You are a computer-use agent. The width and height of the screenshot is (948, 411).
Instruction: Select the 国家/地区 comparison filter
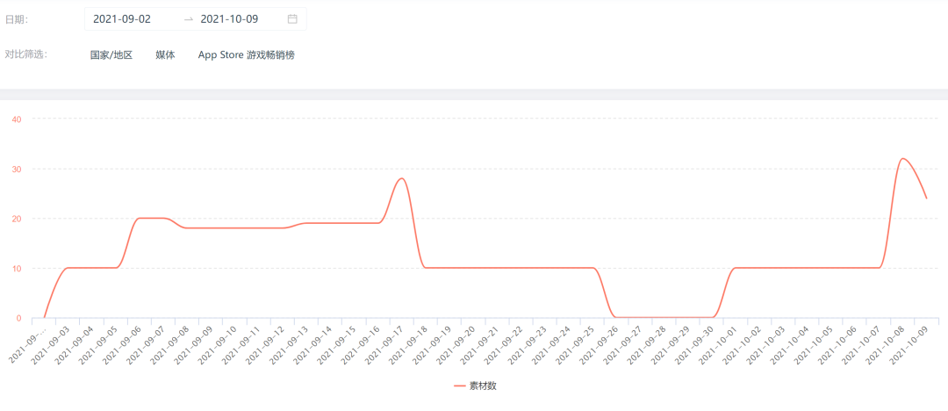[111, 54]
